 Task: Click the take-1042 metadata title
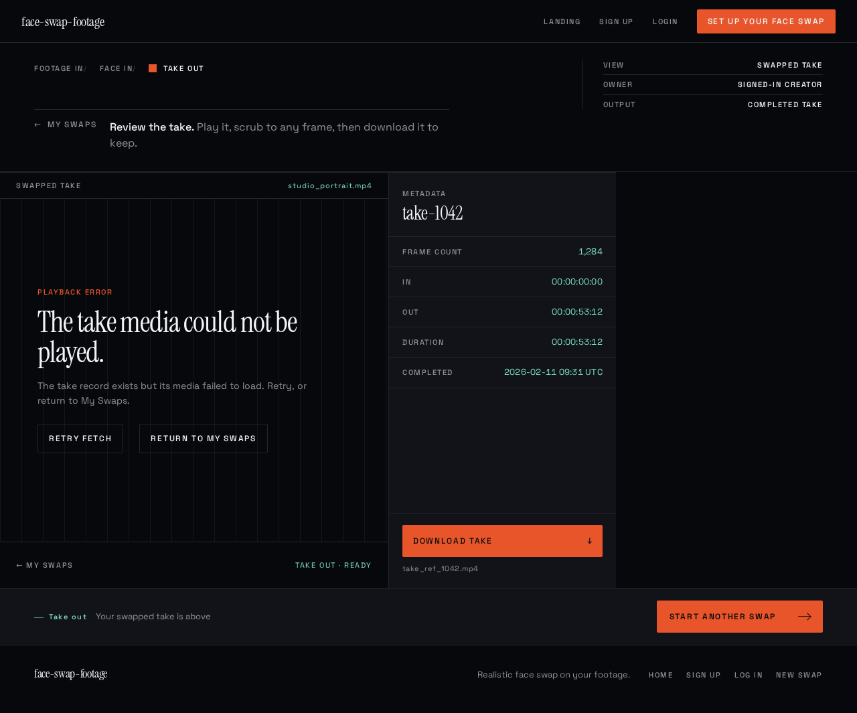tap(433, 214)
